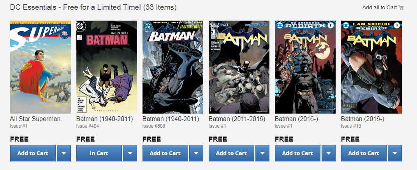Expand cart options dropdown for Batman (2011-2016)
The width and height of the screenshot is (417, 170).
[262, 153]
